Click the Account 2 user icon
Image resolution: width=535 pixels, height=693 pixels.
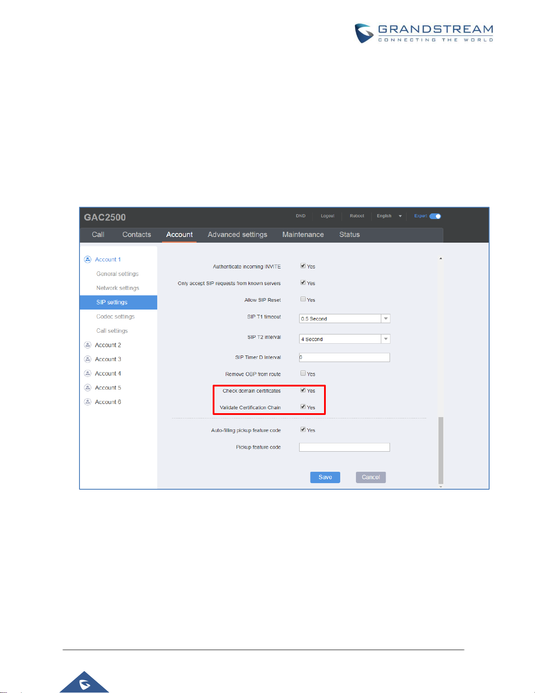[x=87, y=345]
